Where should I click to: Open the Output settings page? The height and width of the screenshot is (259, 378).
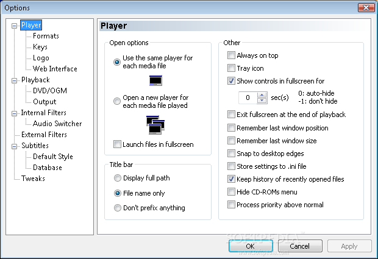coord(45,102)
